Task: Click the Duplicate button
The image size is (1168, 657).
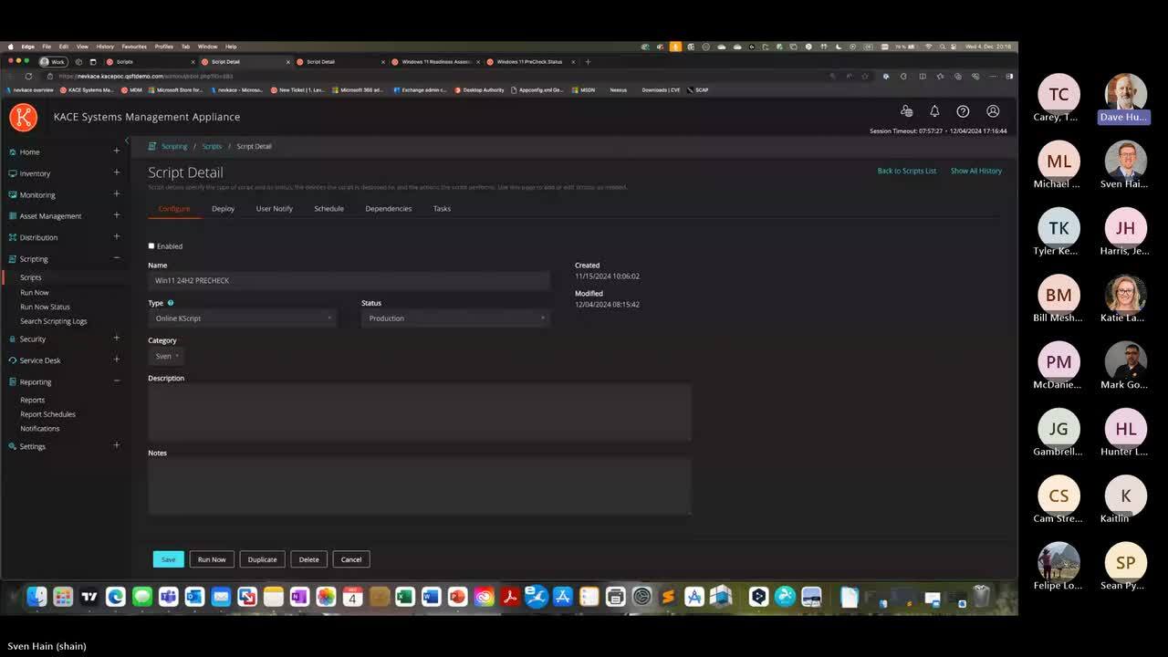Action: click(263, 559)
